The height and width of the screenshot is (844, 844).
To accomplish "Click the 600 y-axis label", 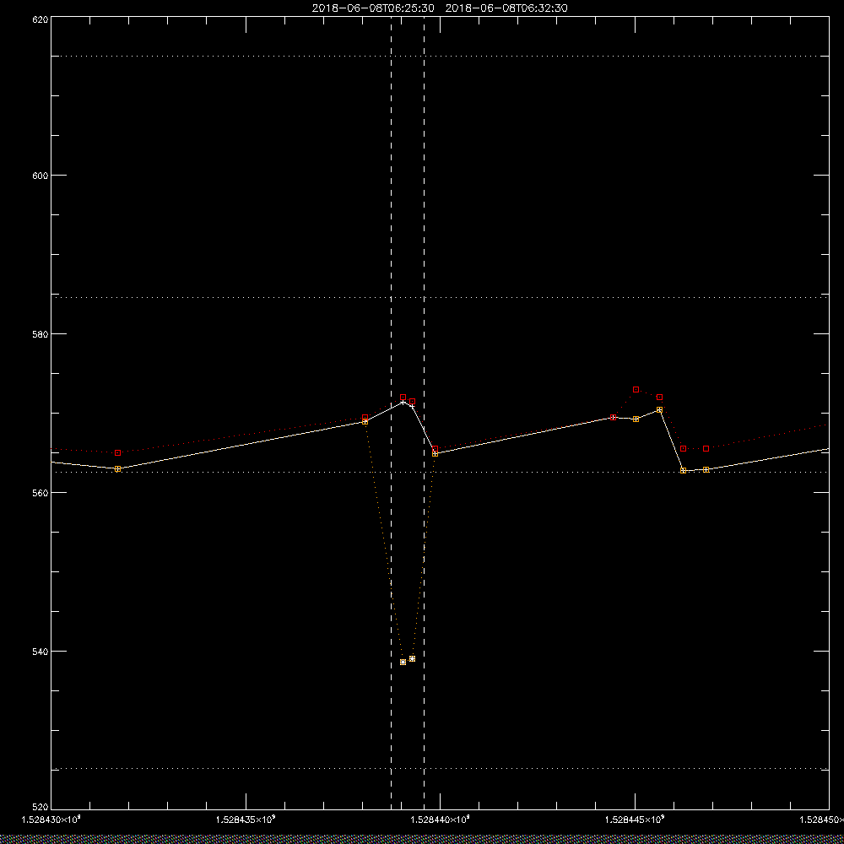I will tap(41, 176).
